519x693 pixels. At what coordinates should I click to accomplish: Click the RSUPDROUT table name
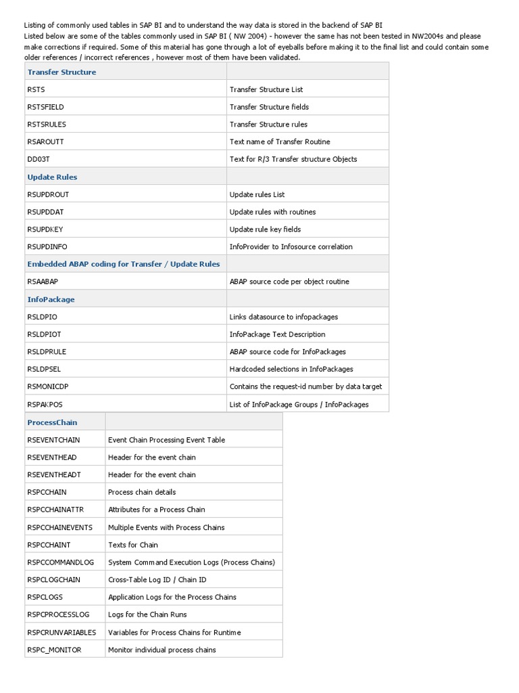[x=48, y=194]
